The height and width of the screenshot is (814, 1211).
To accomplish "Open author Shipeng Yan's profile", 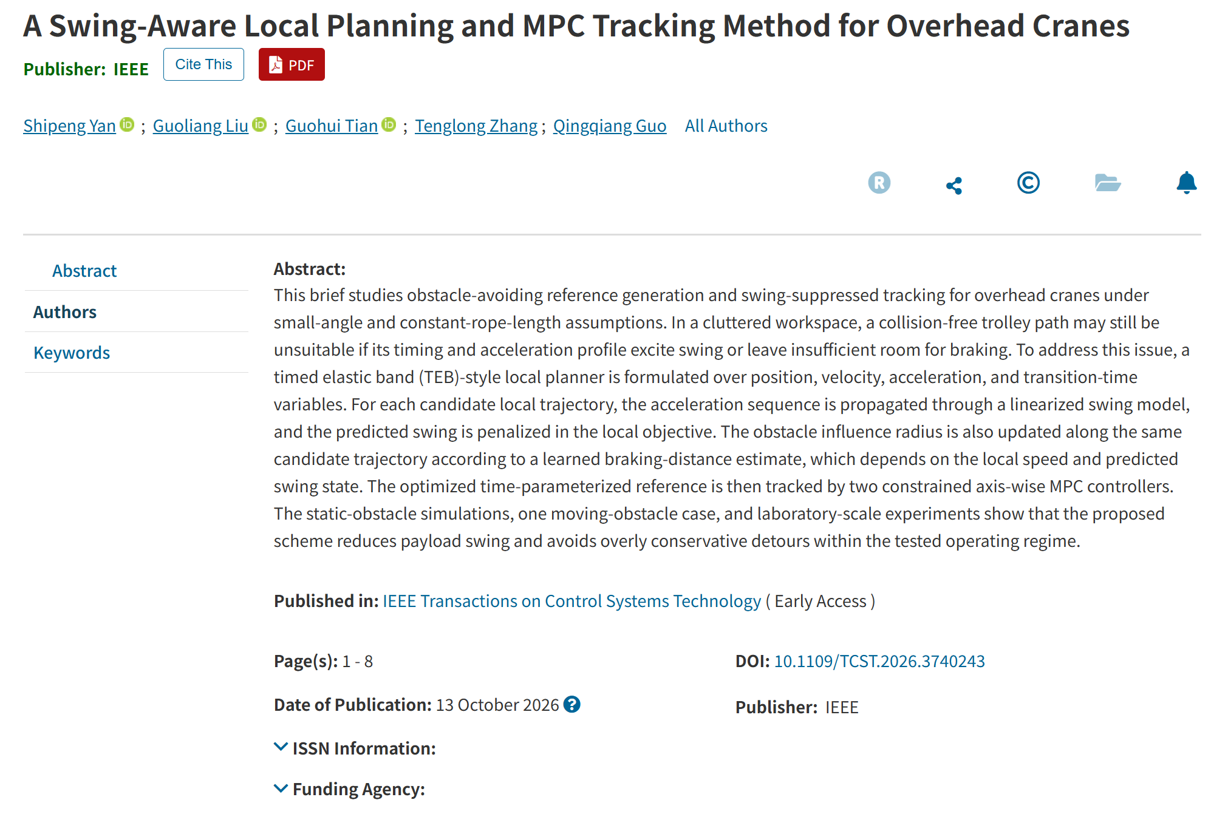I will [x=69, y=126].
